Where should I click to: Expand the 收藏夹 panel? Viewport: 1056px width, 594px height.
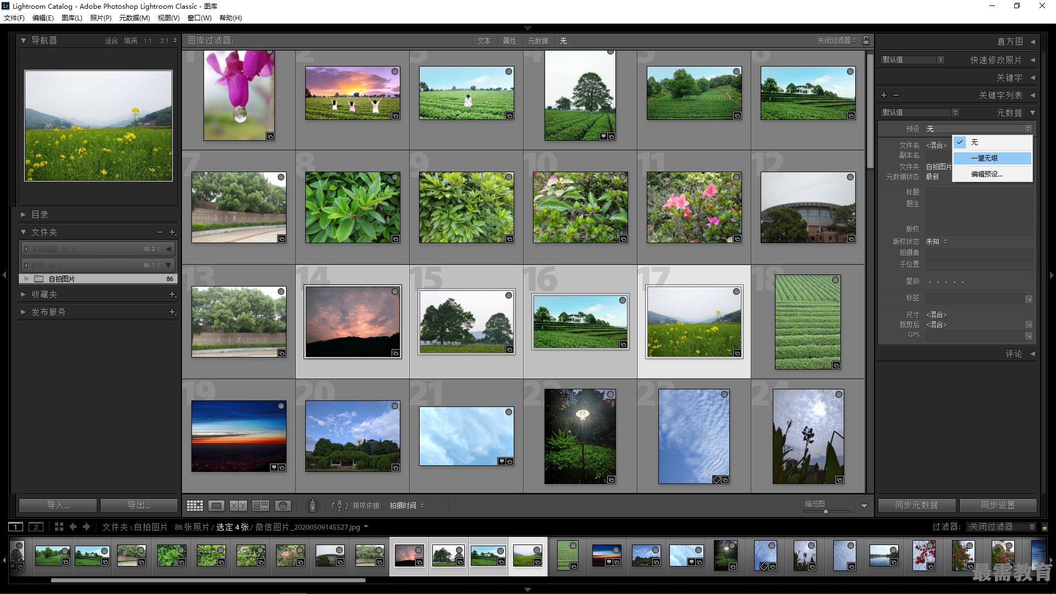tap(24, 295)
